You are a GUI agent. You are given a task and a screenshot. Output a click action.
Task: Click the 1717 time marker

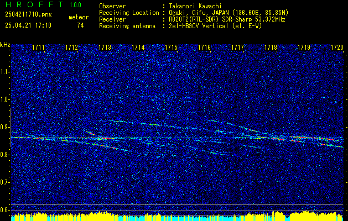[237, 48]
